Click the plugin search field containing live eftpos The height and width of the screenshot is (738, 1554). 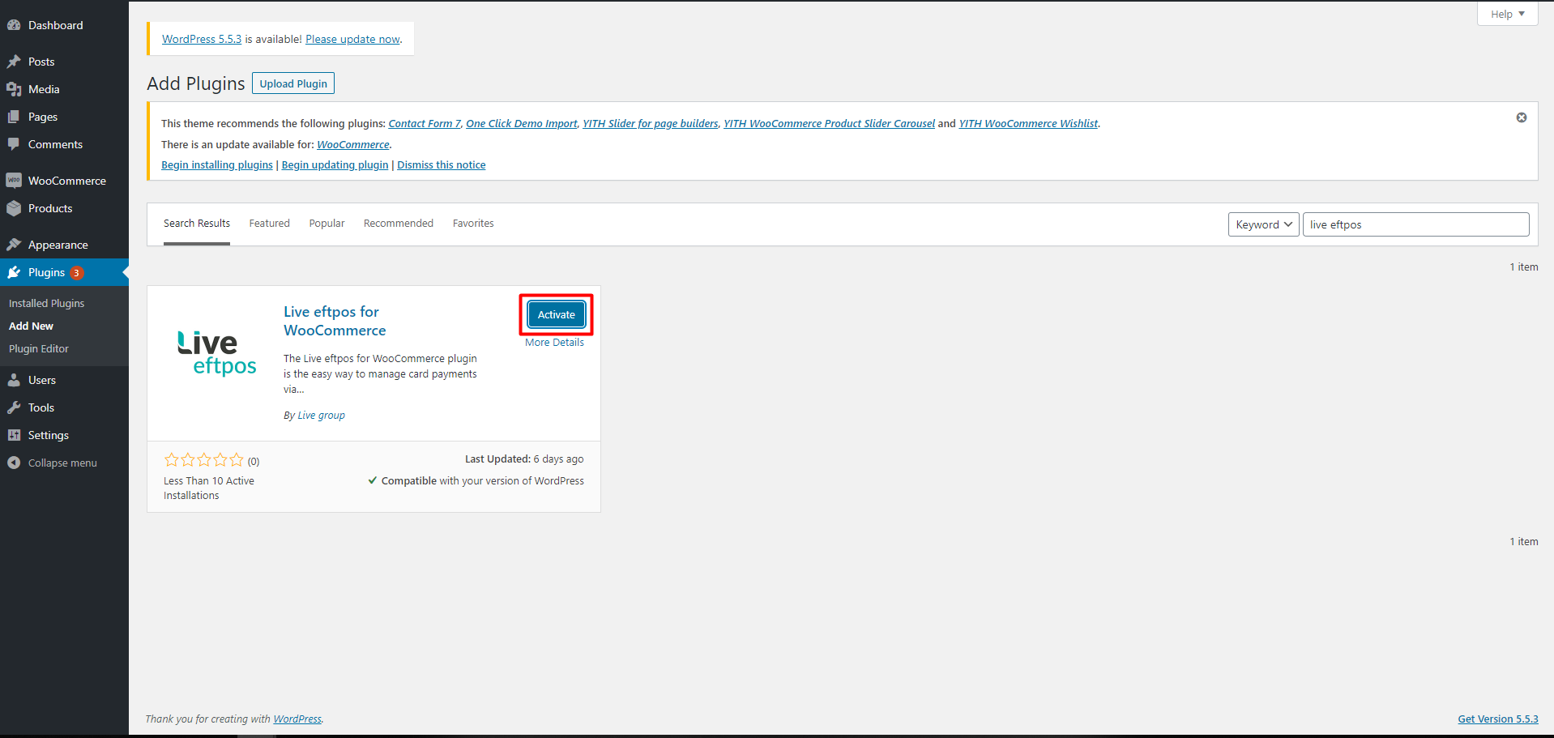[1415, 224]
